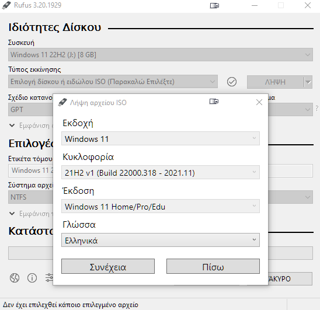Click the Rufus USB icon in title bar

[x=6, y=5]
